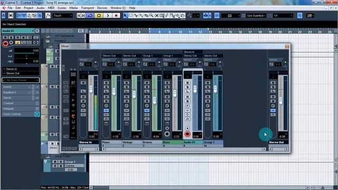Open Stereo Out routing on Piano channel
This screenshot has width=338, height=190.
click(111, 56)
